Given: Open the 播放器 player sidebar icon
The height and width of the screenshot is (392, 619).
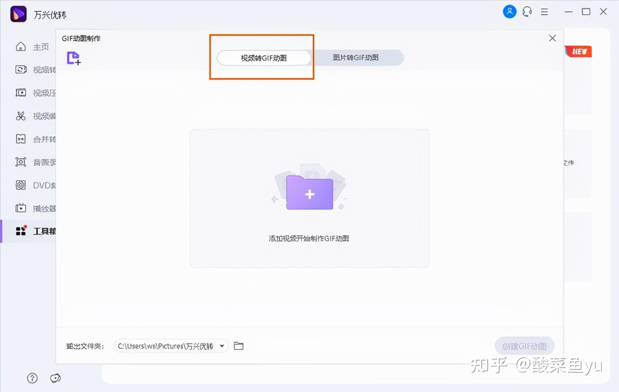Looking at the screenshot, I should (x=21, y=208).
